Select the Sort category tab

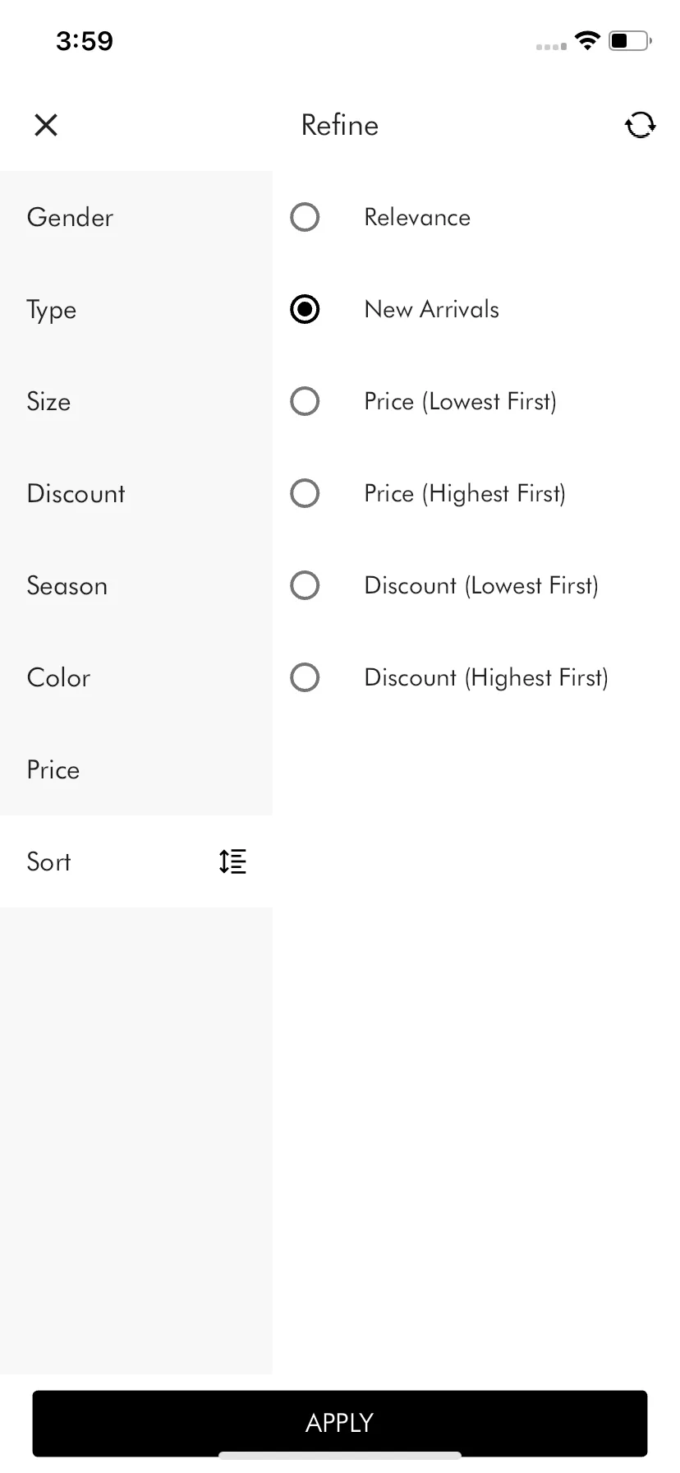136,861
